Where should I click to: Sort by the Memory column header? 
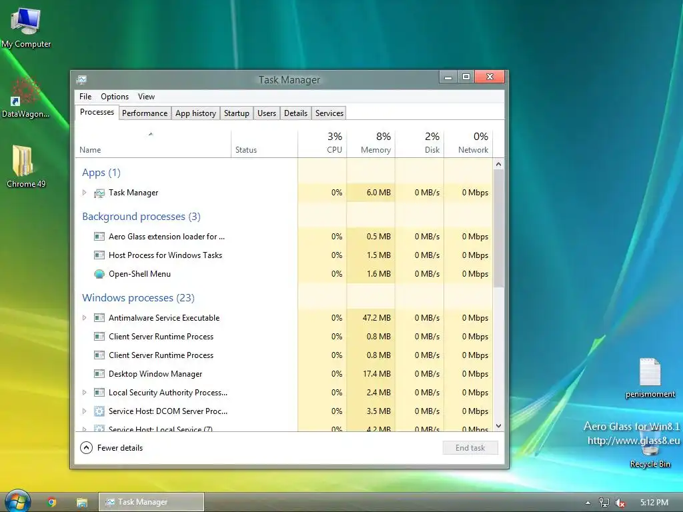pyautogui.click(x=371, y=144)
